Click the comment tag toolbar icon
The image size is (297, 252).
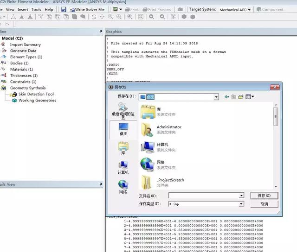pyautogui.click(x=83, y=17)
